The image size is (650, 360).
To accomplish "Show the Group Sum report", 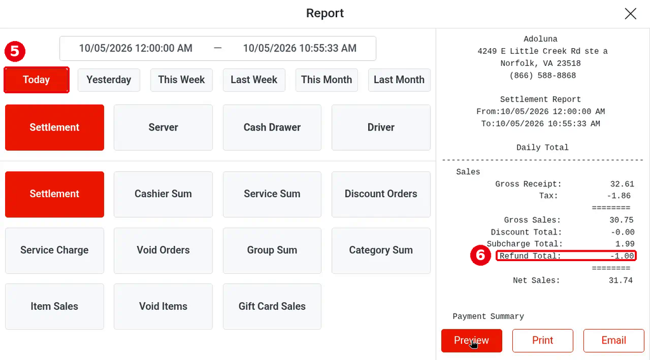I will click(272, 250).
